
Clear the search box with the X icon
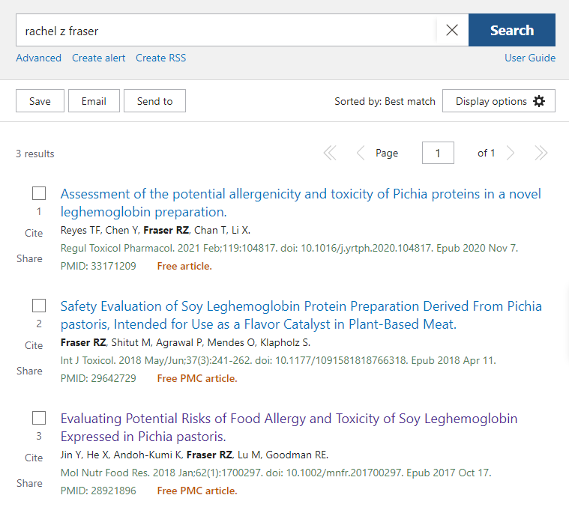(x=452, y=30)
